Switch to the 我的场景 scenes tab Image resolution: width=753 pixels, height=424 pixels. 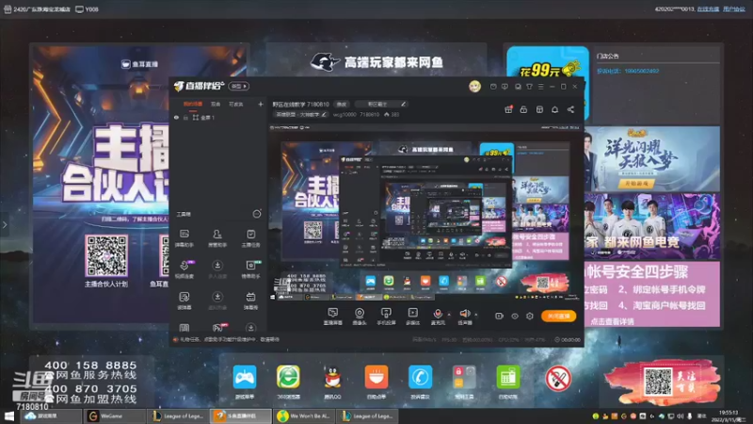(x=193, y=104)
